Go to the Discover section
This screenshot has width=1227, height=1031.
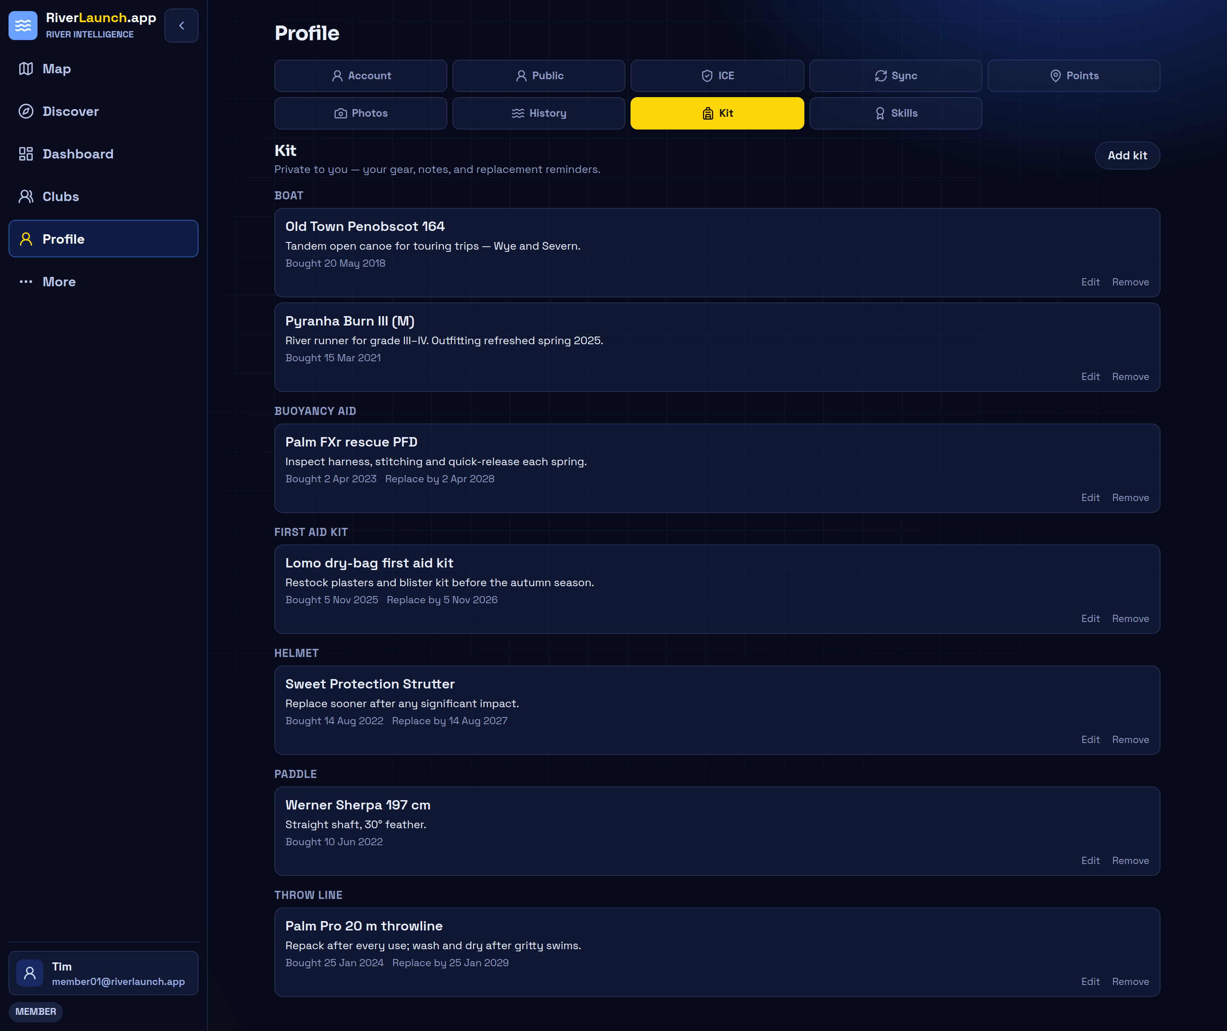click(x=104, y=112)
